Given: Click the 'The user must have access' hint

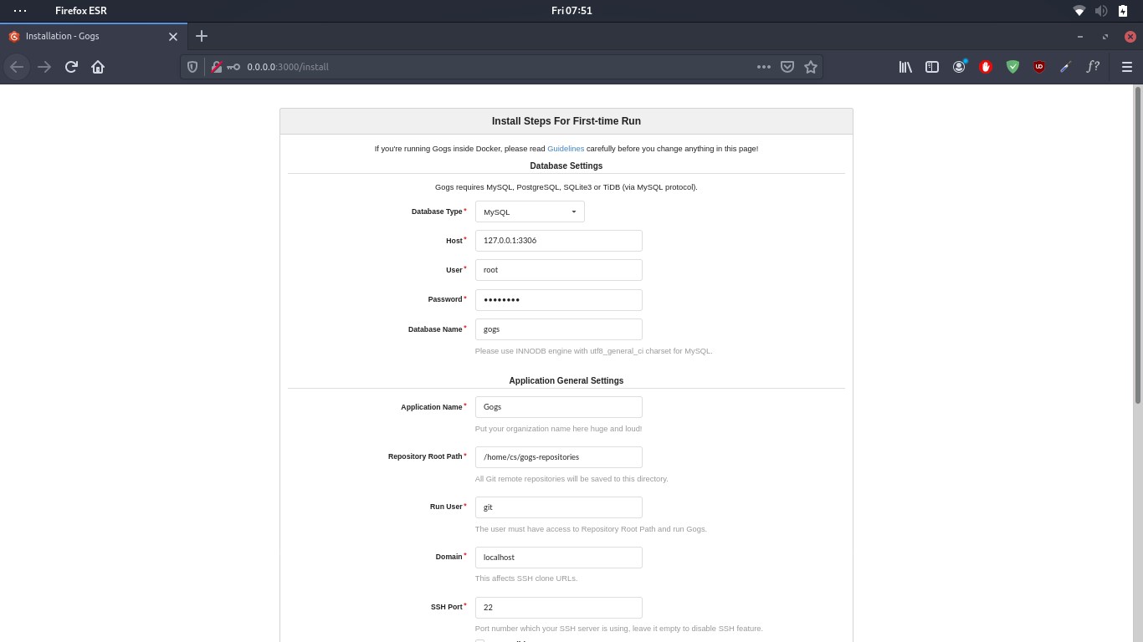Looking at the screenshot, I should 591,529.
